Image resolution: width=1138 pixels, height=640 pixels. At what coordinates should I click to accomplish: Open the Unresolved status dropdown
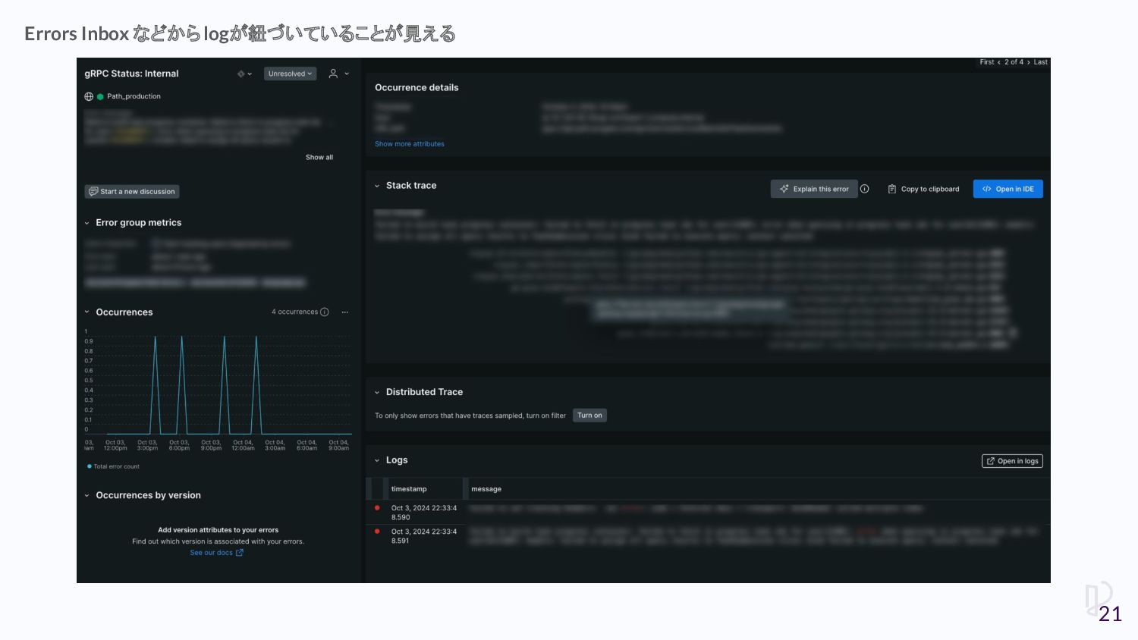pyautogui.click(x=290, y=74)
